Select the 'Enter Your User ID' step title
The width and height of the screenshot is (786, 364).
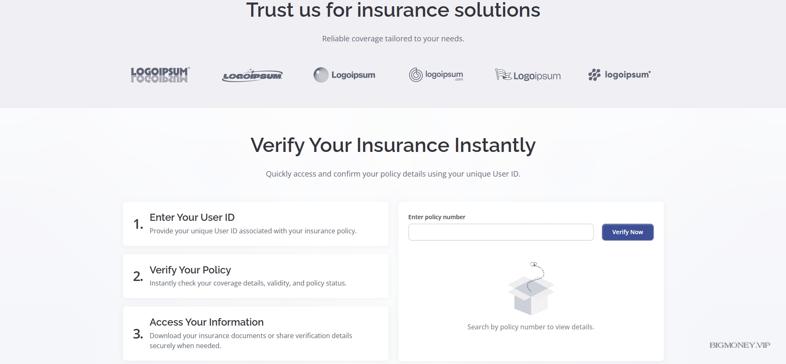[192, 217]
